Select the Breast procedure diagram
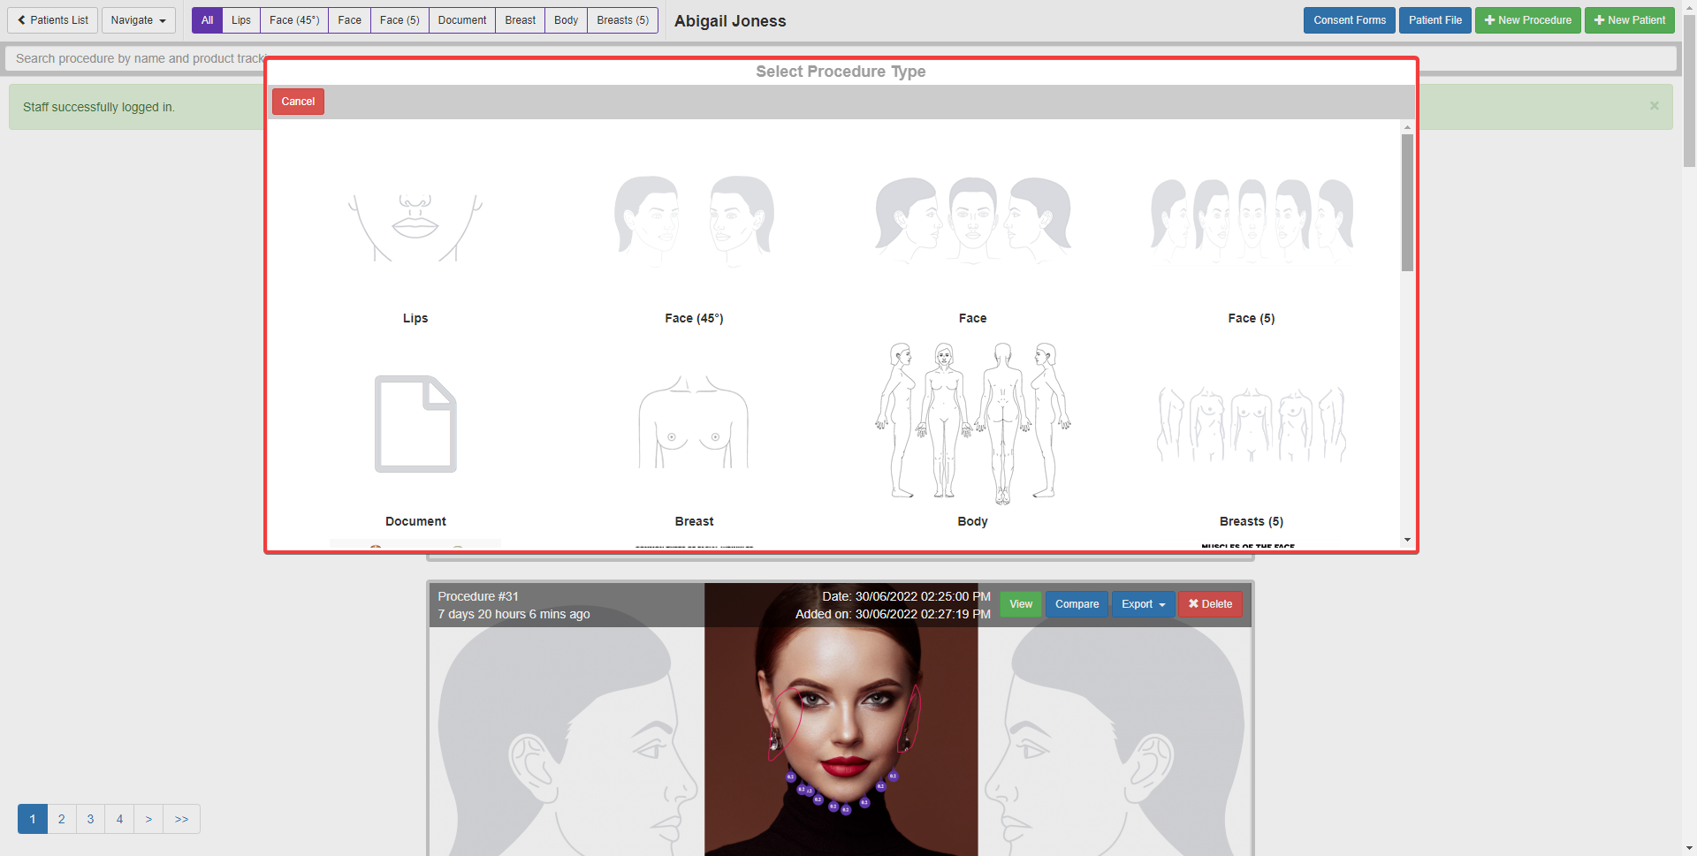The image size is (1697, 856). (x=694, y=424)
